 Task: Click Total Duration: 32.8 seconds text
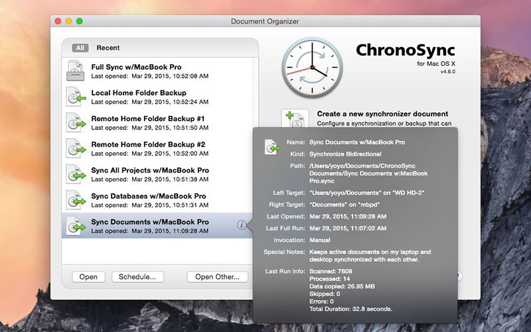point(351,309)
